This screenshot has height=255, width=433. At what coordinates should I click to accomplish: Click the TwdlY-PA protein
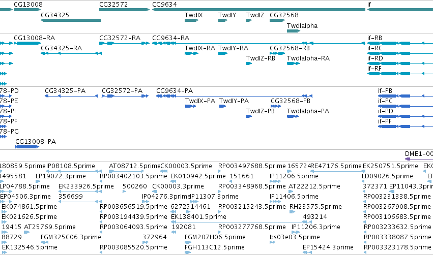[x=222, y=106]
